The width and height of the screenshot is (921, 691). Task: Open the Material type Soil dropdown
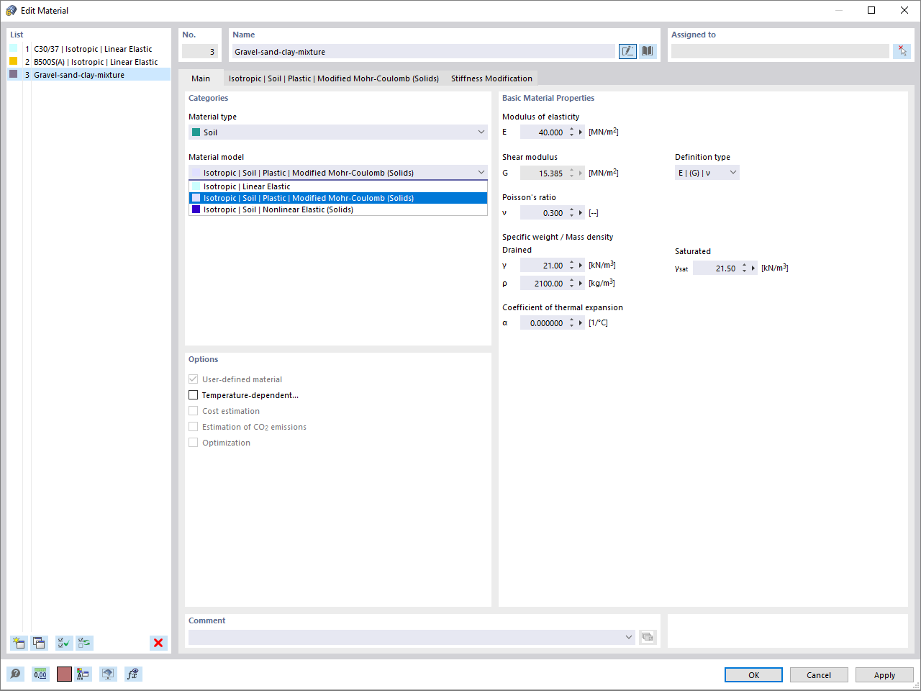click(x=337, y=132)
